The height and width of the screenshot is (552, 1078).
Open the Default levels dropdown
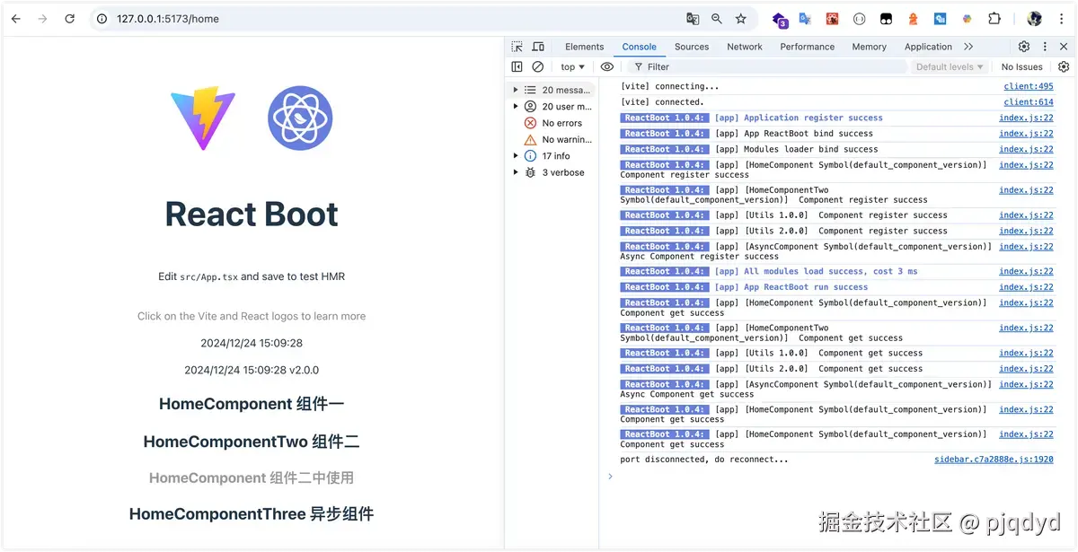(x=950, y=66)
